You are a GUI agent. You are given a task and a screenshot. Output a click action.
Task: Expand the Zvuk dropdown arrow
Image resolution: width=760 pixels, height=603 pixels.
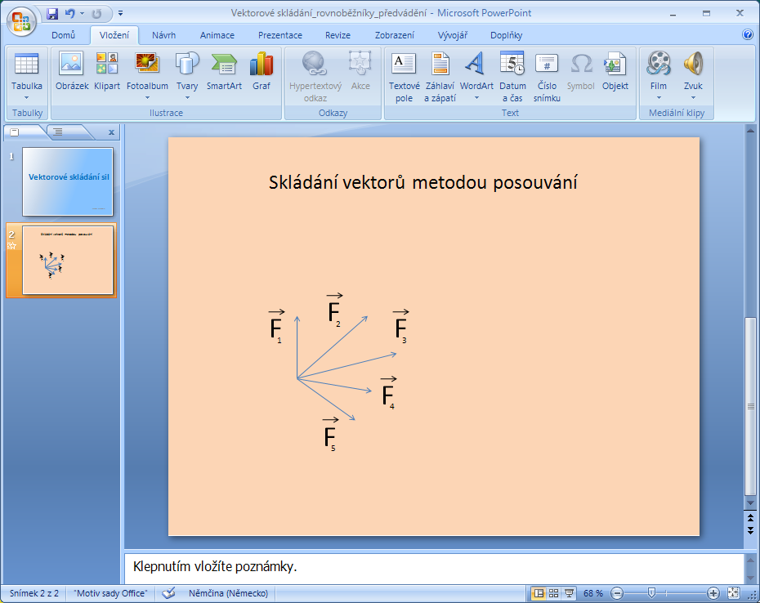tap(693, 98)
